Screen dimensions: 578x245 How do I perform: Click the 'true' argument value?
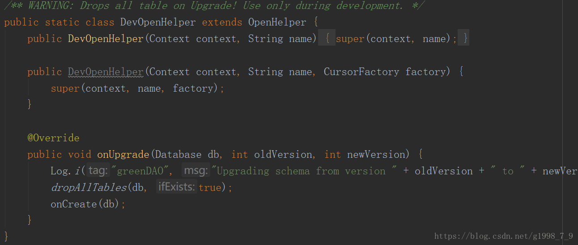(x=210, y=188)
